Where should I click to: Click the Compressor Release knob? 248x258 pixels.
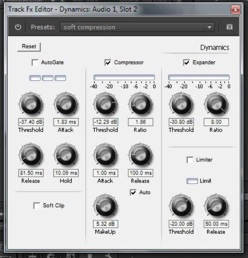140,155
